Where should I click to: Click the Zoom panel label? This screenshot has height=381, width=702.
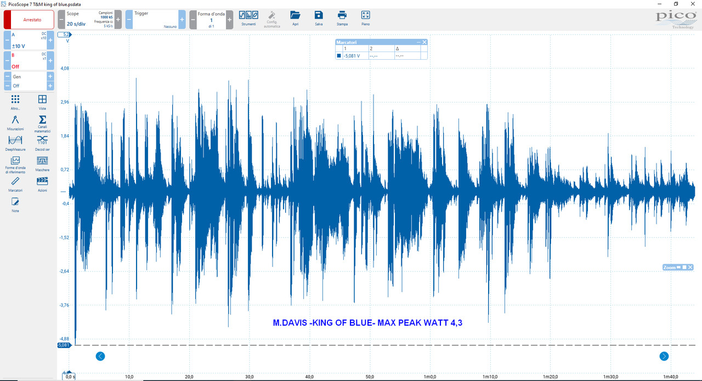tap(669, 267)
